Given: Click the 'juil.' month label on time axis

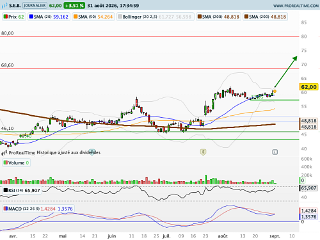Looking at the screenshot, I should 166,236.
